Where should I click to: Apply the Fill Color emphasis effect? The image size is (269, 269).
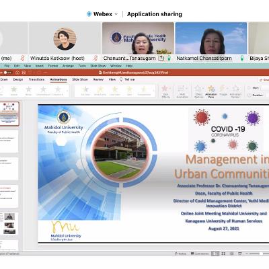point(85,91)
